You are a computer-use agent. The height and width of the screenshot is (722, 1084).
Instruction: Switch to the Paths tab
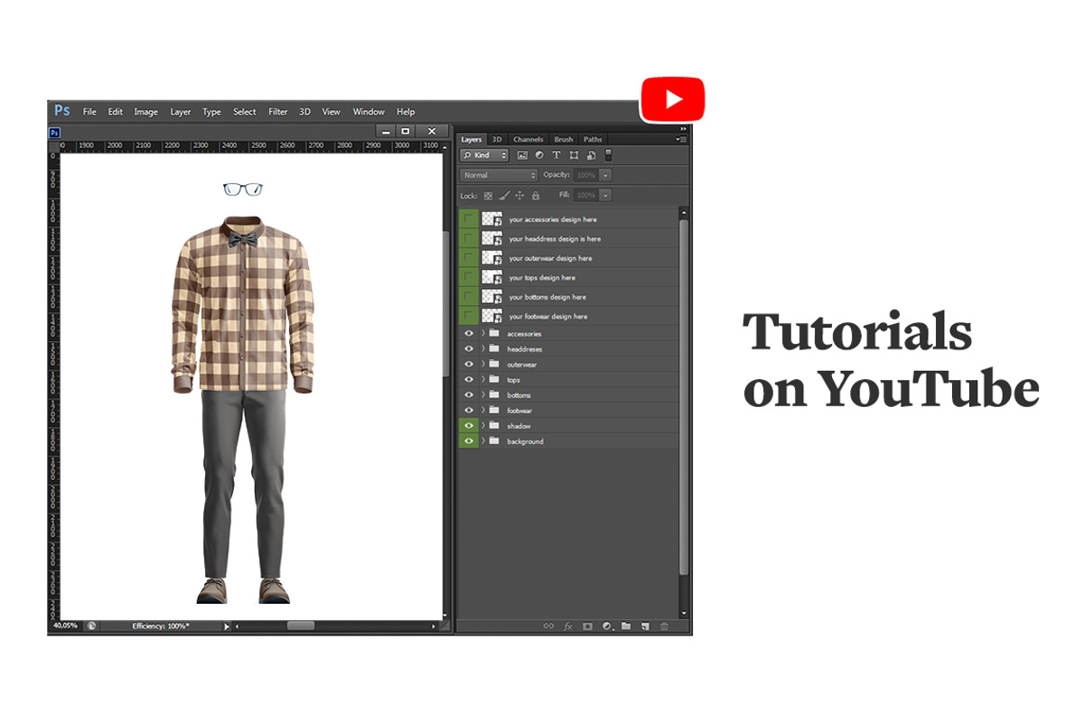click(593, 139)
